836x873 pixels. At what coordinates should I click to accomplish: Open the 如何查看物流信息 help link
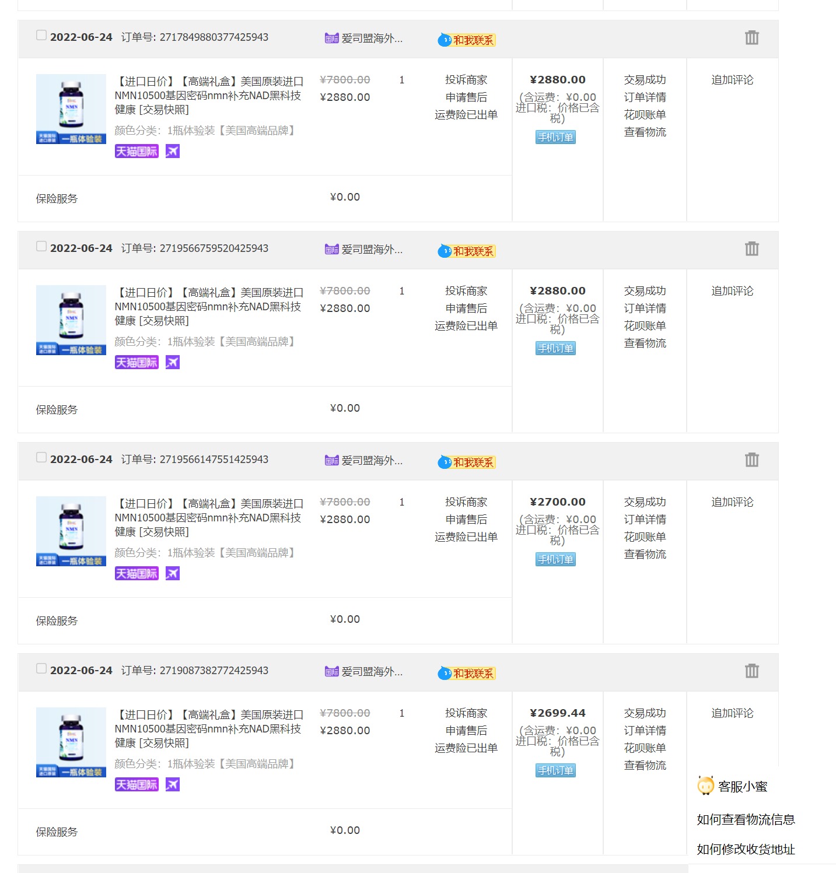pos(746,819)
